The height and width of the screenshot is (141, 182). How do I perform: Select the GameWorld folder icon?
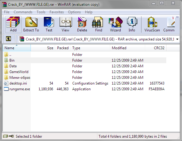(6, 72)
